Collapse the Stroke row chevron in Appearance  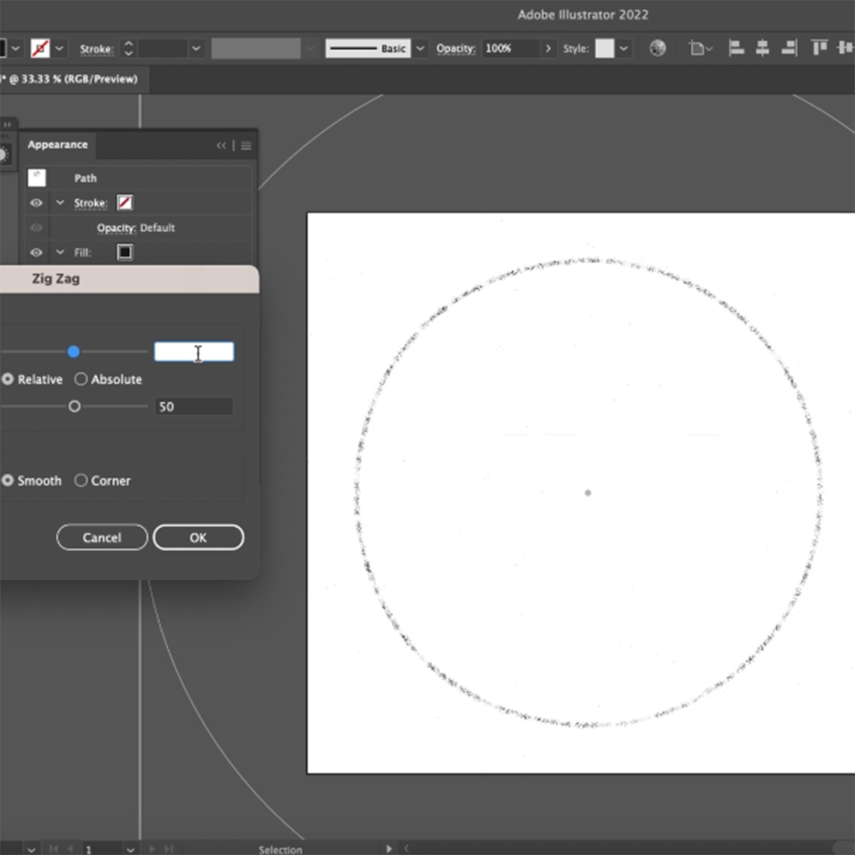tap(60, 203)
